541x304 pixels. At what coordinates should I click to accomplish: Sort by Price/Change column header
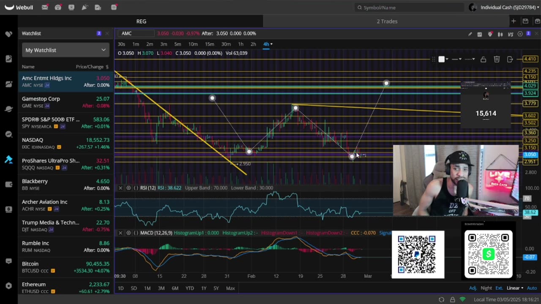tap(92, 67)
